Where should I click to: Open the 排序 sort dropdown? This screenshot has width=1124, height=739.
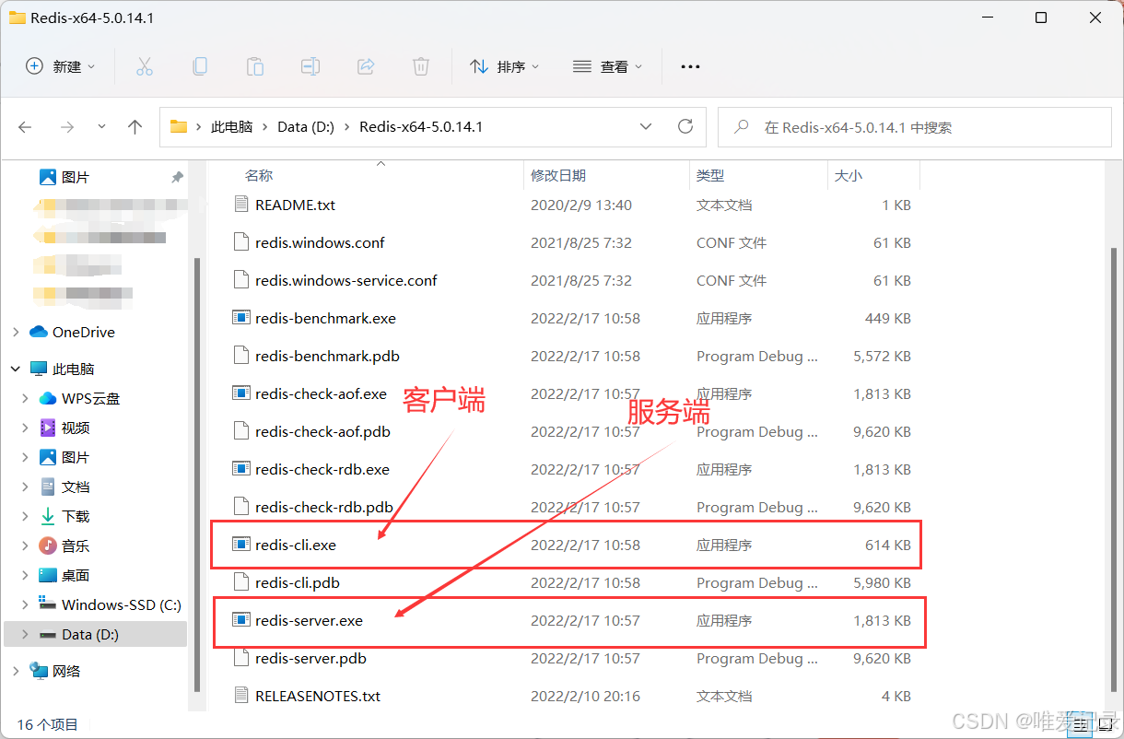coord(505,66)
